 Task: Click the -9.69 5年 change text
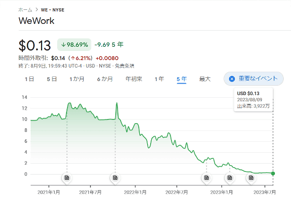pos(109,45)
